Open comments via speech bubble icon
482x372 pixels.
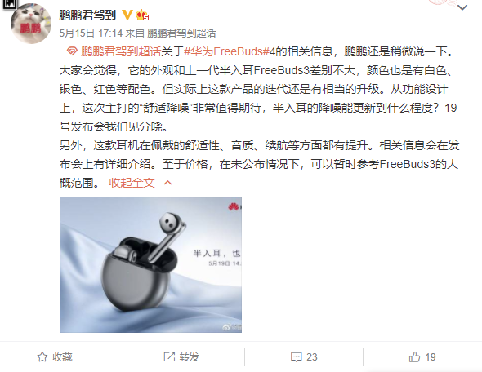point(297,357)
